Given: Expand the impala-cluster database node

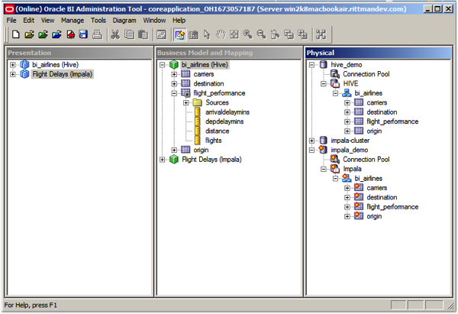Looking at the screenshot, I should tap(311, 141).
